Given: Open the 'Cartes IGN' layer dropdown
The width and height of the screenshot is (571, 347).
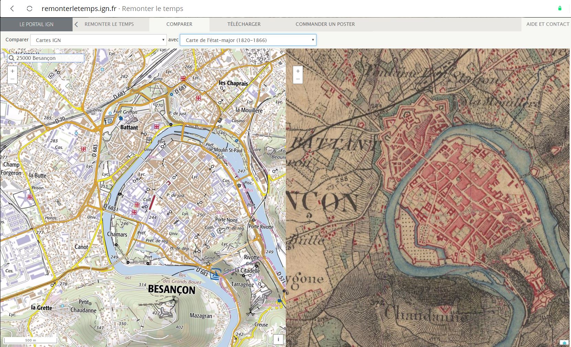Looking at the screenshot, I should (x=98, y=40).
